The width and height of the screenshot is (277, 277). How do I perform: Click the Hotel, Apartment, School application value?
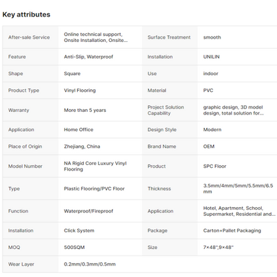(239, 211)
